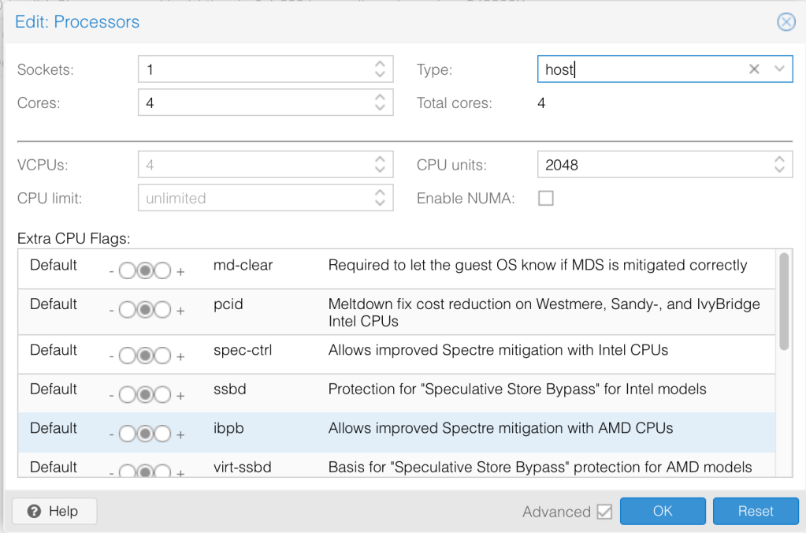This screenshot has width=806, height=533.
Task: Turn on the md-clear flag with plus radio
Action: click(x=162, y=271)
